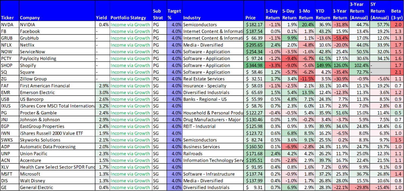The image size is (404, 191).
Task: Select NVIDIA beta value 2.0
Action: (x=397, y=24)
